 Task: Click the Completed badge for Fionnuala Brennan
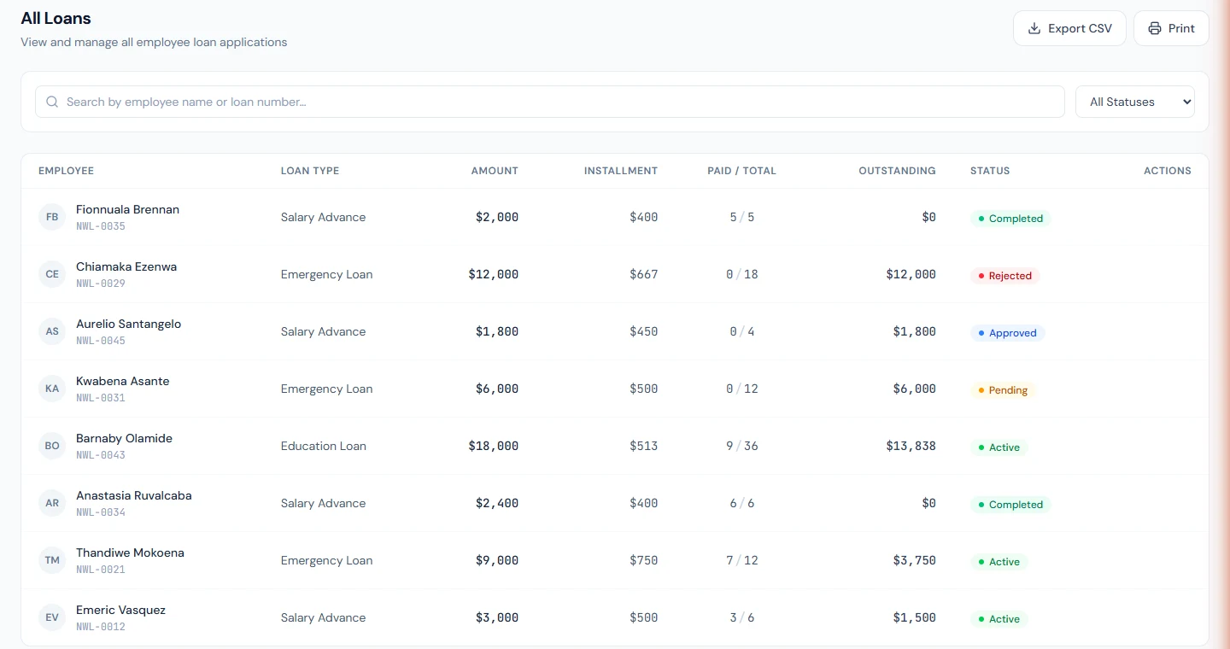click(1010, 219)
